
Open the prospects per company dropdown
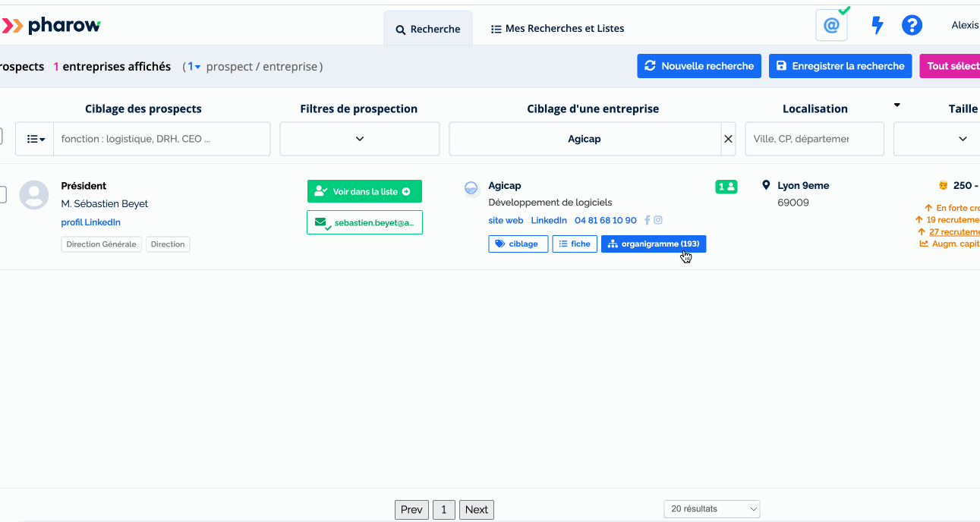[194, 67]
